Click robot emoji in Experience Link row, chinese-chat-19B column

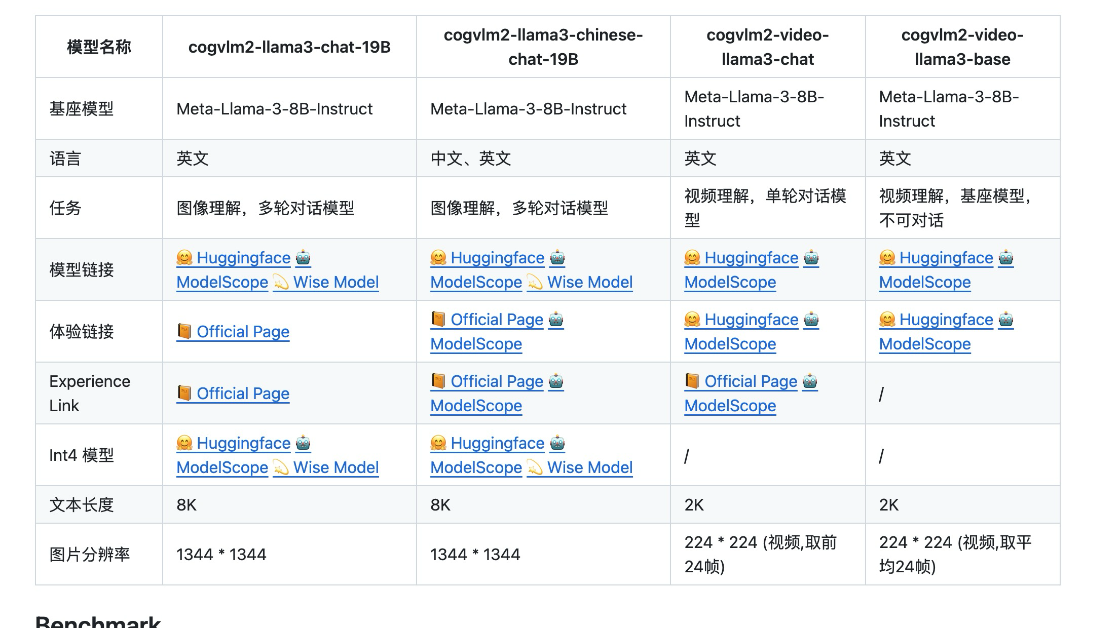tap(556, 381)
